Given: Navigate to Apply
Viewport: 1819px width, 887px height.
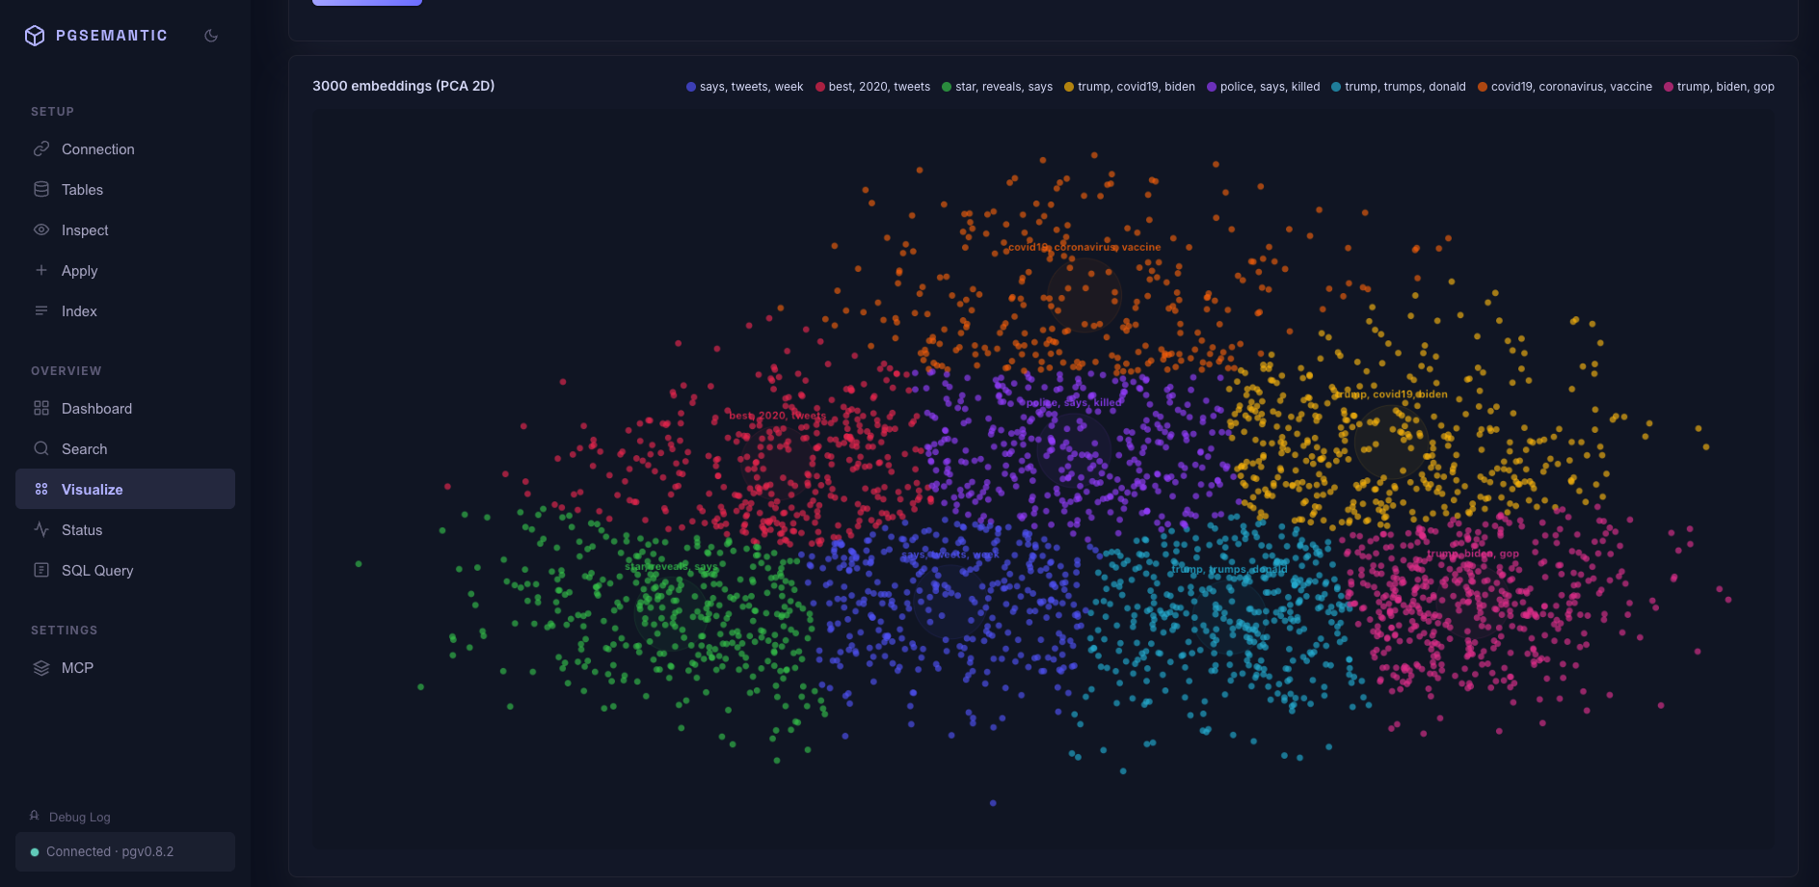Looking at the screenshot, I should click(125, 270).
